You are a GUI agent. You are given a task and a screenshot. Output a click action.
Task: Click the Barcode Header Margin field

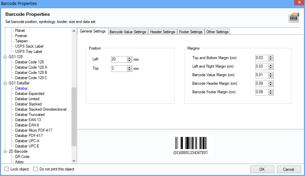[x=262, y=83]
